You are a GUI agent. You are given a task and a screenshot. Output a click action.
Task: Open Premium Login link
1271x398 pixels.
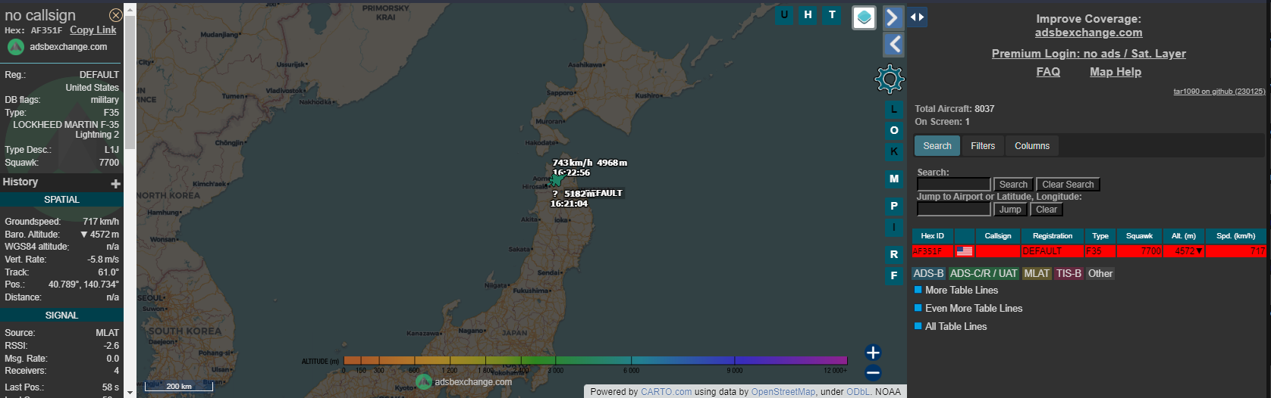click(x=1088, y=54)
